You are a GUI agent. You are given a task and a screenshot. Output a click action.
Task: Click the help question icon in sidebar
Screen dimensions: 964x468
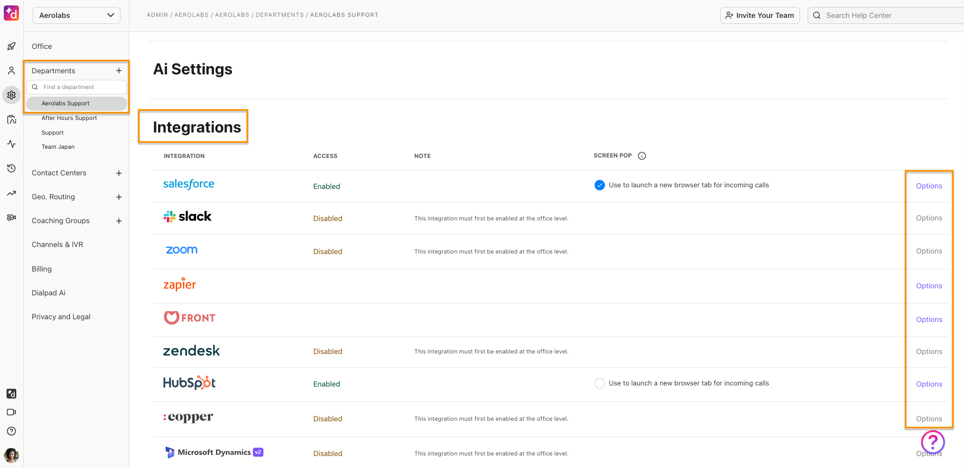click(11, 431)
